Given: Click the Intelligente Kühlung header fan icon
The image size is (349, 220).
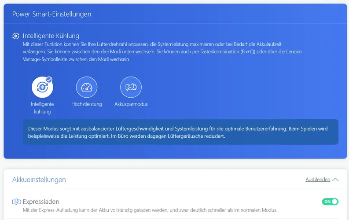Looking at the screenshot, I should (x=15, y=36).
